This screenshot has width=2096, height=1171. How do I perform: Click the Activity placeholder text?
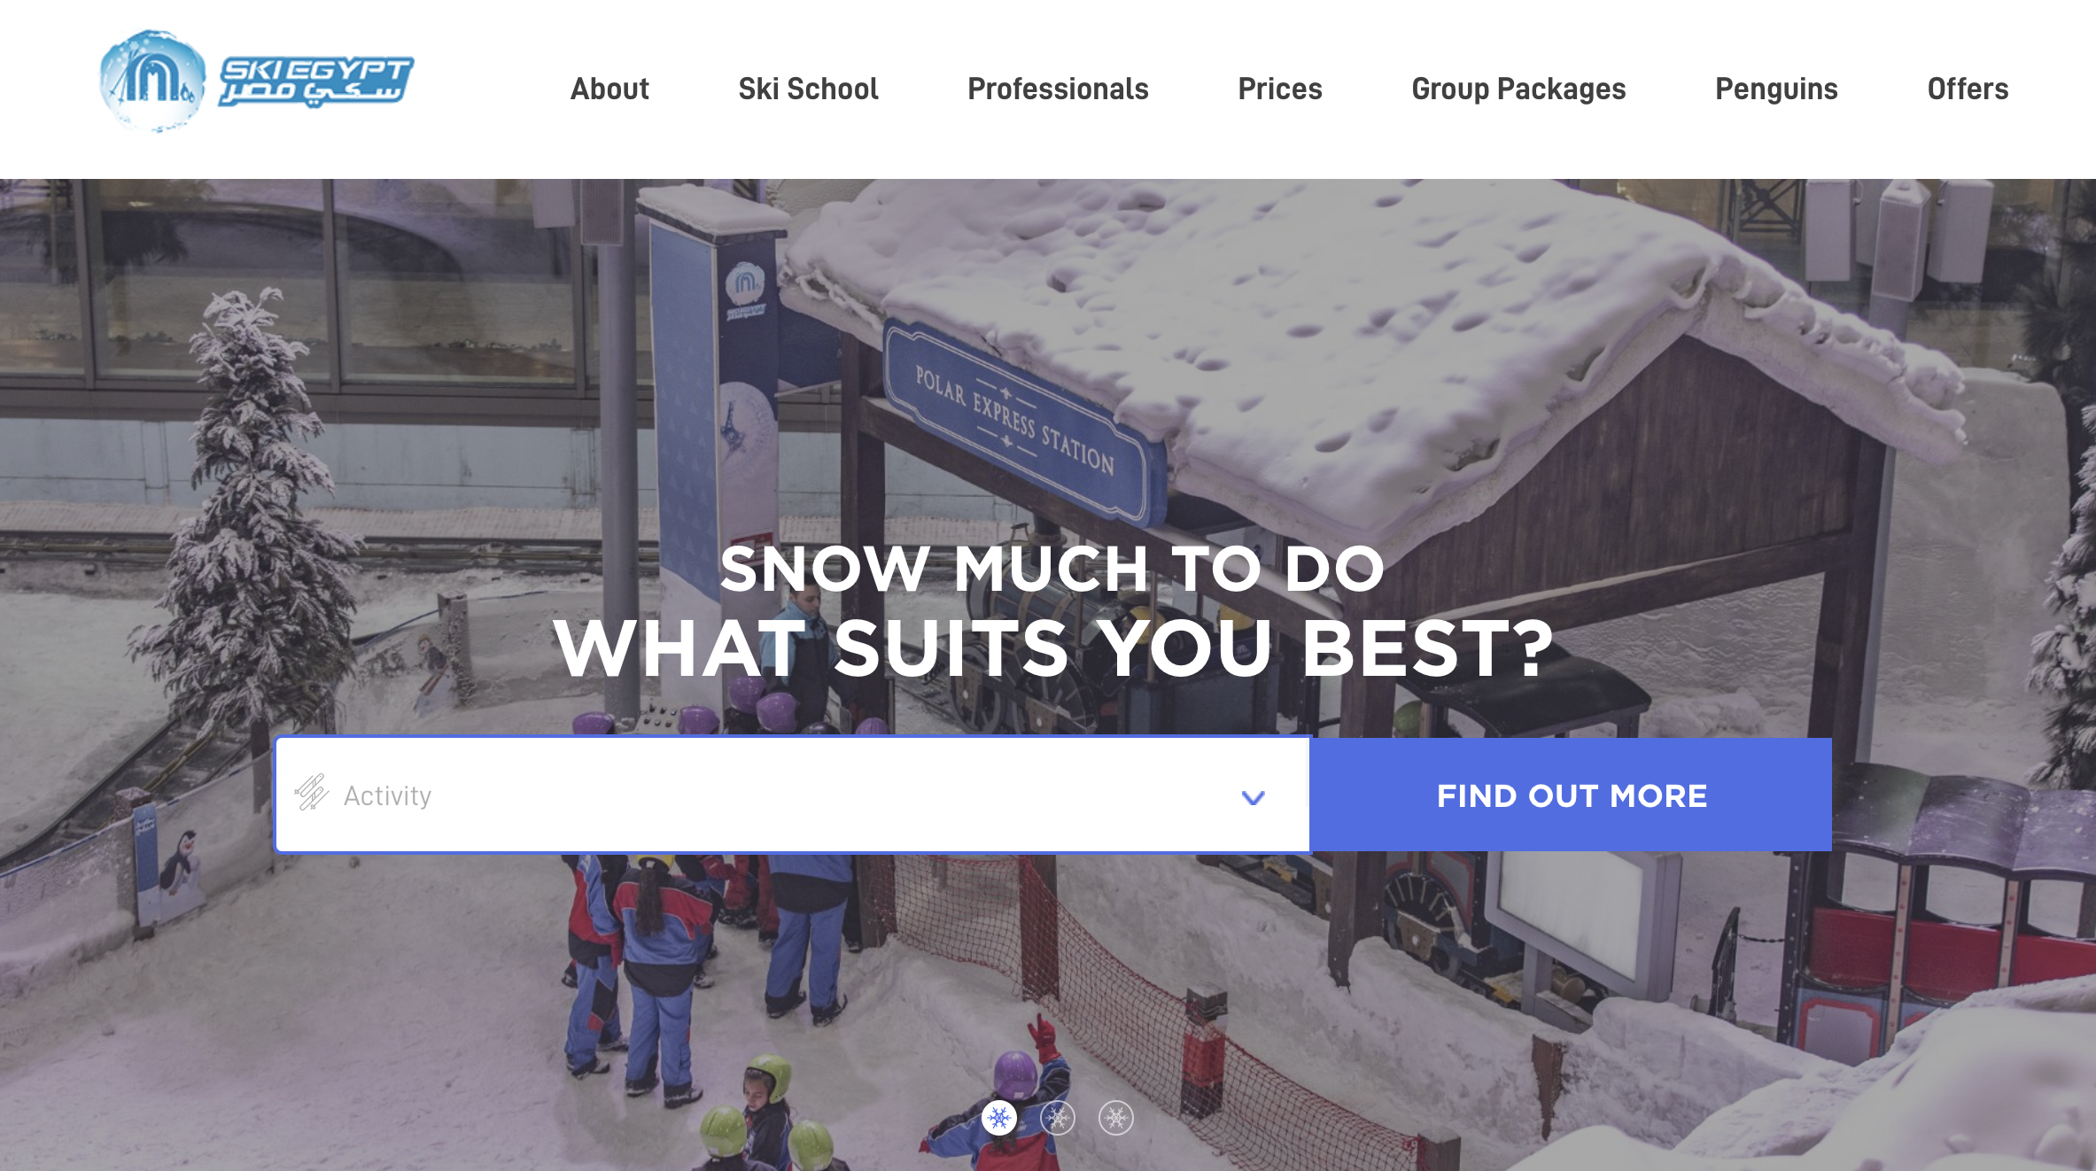(x=387, y=795)
